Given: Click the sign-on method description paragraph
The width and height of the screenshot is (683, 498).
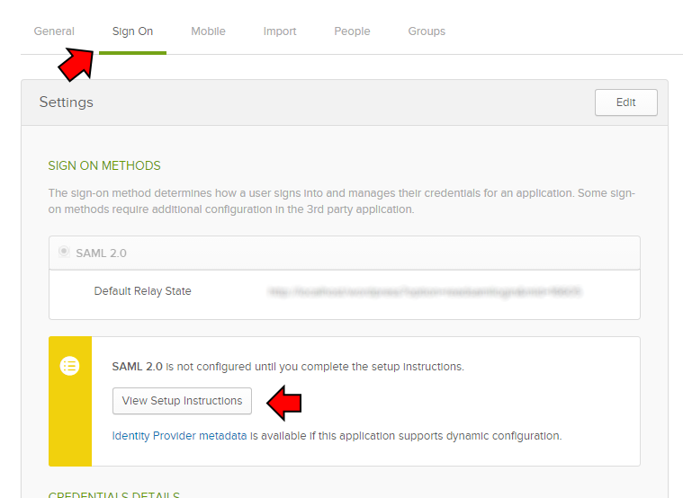Looking at the screenshot, I should click(343, 201).
